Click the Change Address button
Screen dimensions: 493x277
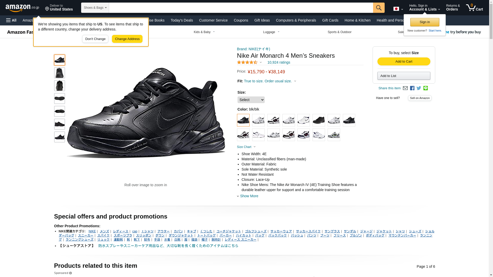[x=127, y=39]
